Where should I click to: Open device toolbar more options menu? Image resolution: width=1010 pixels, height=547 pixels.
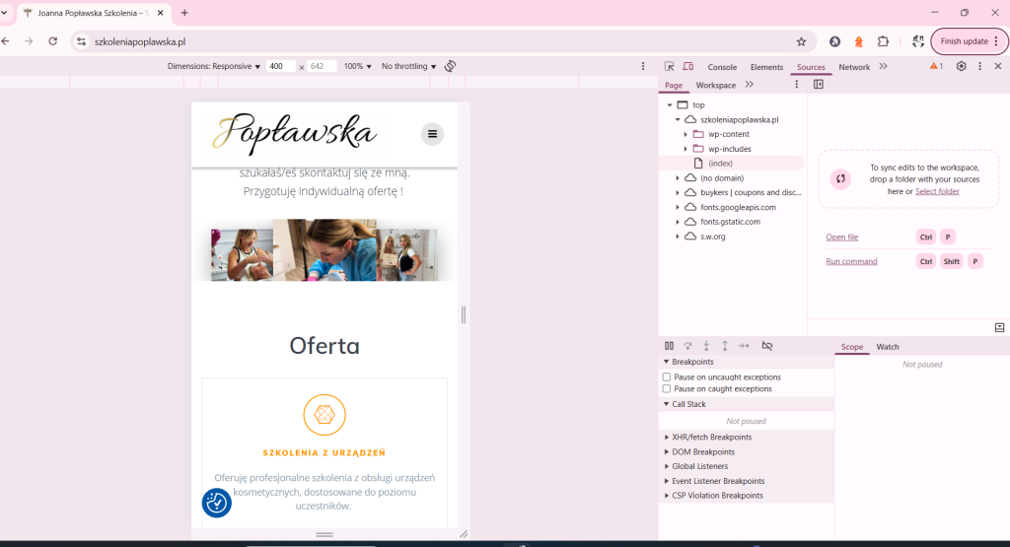click(x=643, y=66)
